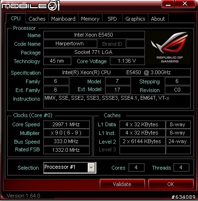Click the Multiplier value x 9.0 (6 - 9)
The width and height of the screenshot is (198, 201).
coord(66,133)
